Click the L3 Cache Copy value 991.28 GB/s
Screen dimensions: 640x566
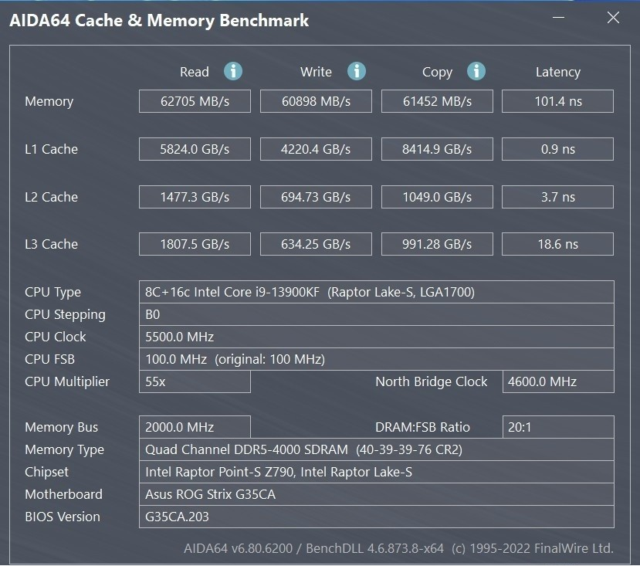tap(437, 244)
